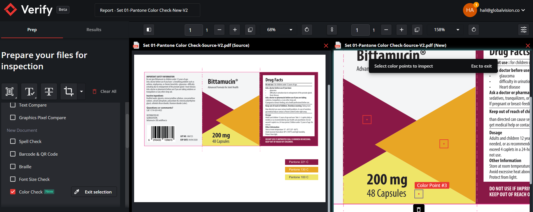Click the Pantone 130 C swatch in Source

[302, 170]
